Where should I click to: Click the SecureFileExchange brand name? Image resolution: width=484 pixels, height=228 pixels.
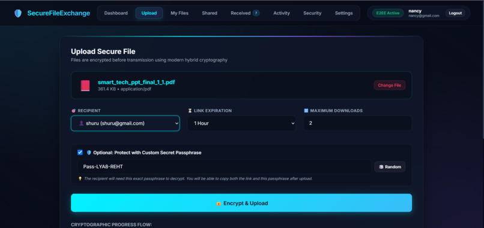pyautogui.click(x=59, y=13)
